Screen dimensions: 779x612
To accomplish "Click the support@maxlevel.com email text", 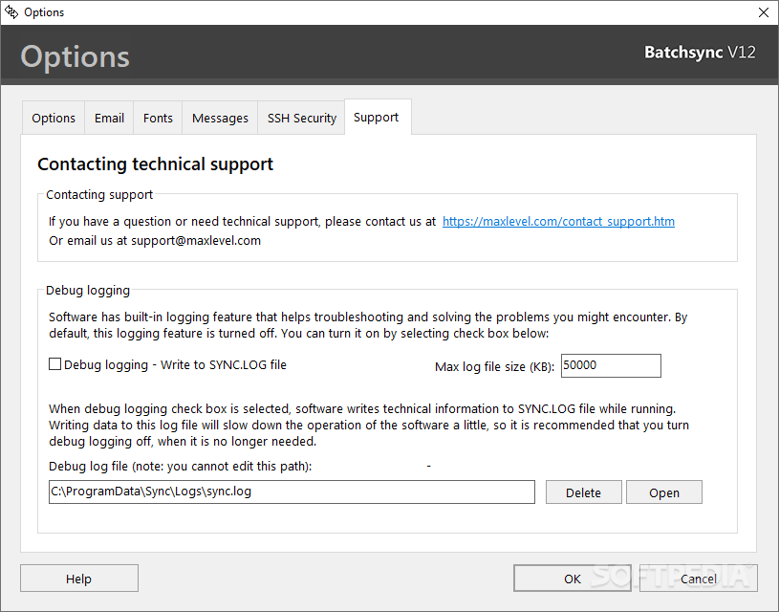I will click(x=196, y=241).
